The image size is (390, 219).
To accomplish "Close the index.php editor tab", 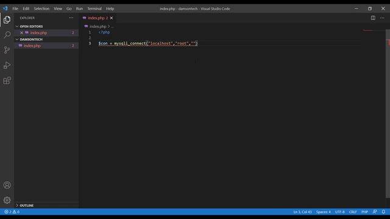I will point(112,18).
